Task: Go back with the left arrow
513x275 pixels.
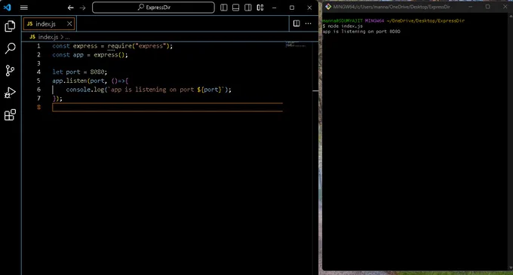Action: click(x=70, y=8)
